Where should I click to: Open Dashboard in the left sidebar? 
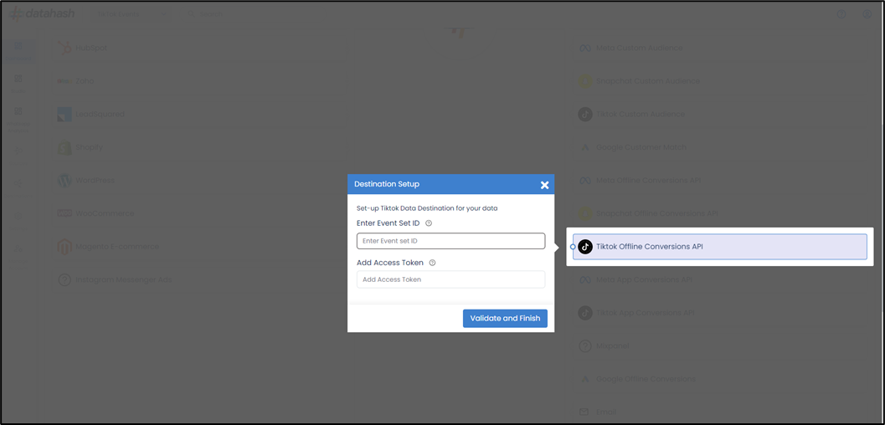18,49
